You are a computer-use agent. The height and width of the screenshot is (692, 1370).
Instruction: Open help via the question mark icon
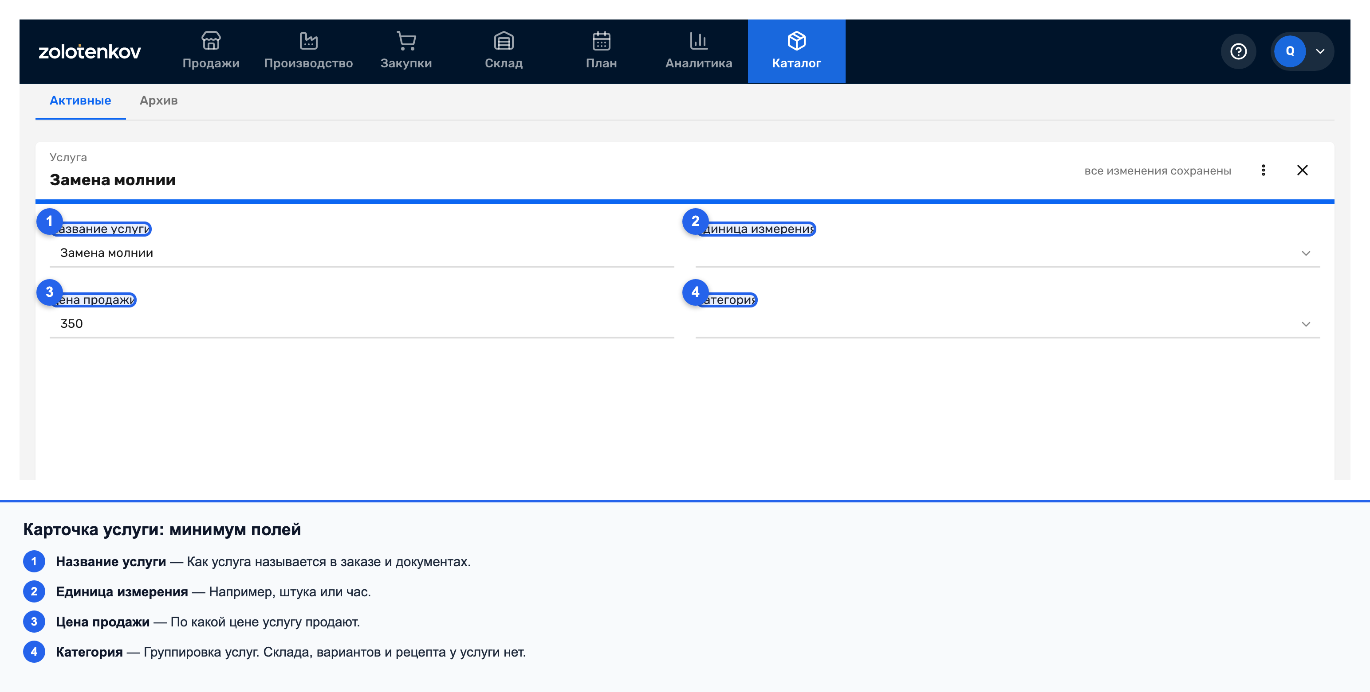1238,51
